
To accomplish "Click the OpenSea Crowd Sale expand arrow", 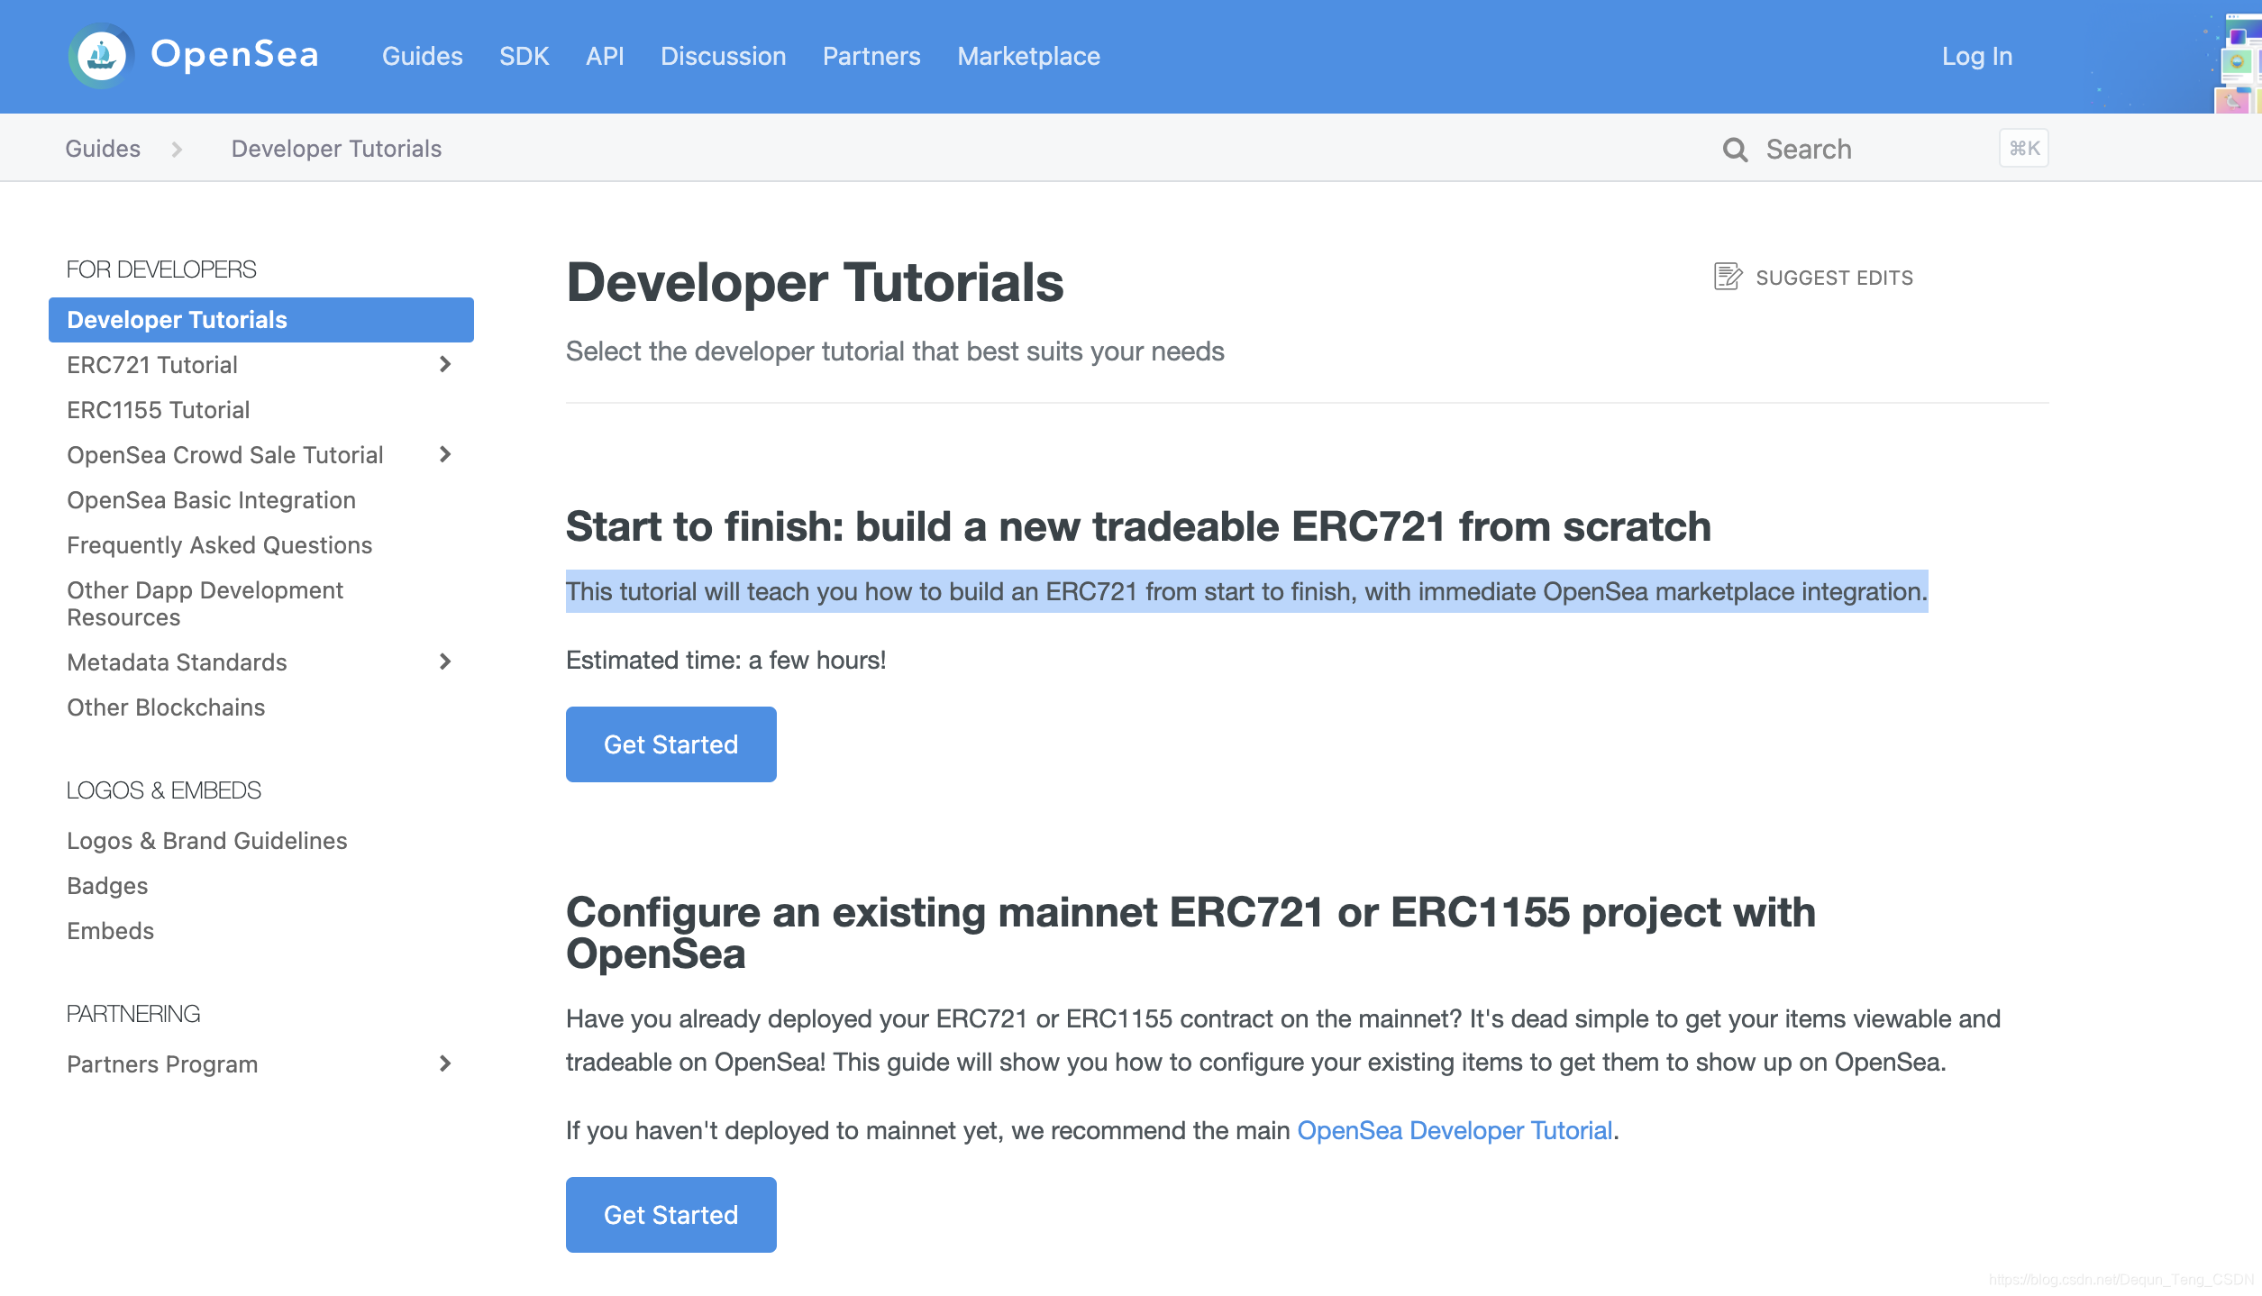I will [x=447, y=453].
